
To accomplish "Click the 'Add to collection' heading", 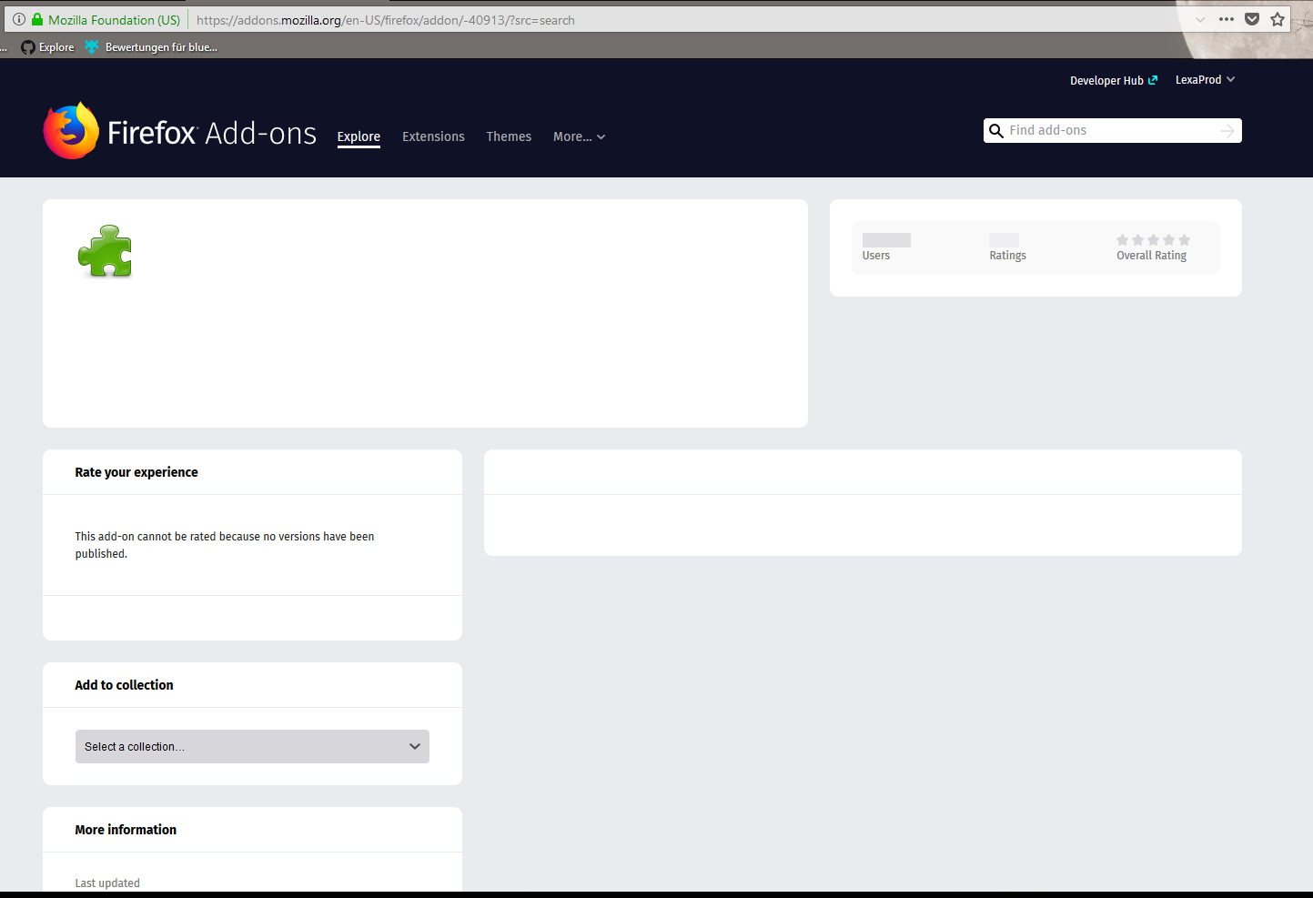I will [124, 685].
